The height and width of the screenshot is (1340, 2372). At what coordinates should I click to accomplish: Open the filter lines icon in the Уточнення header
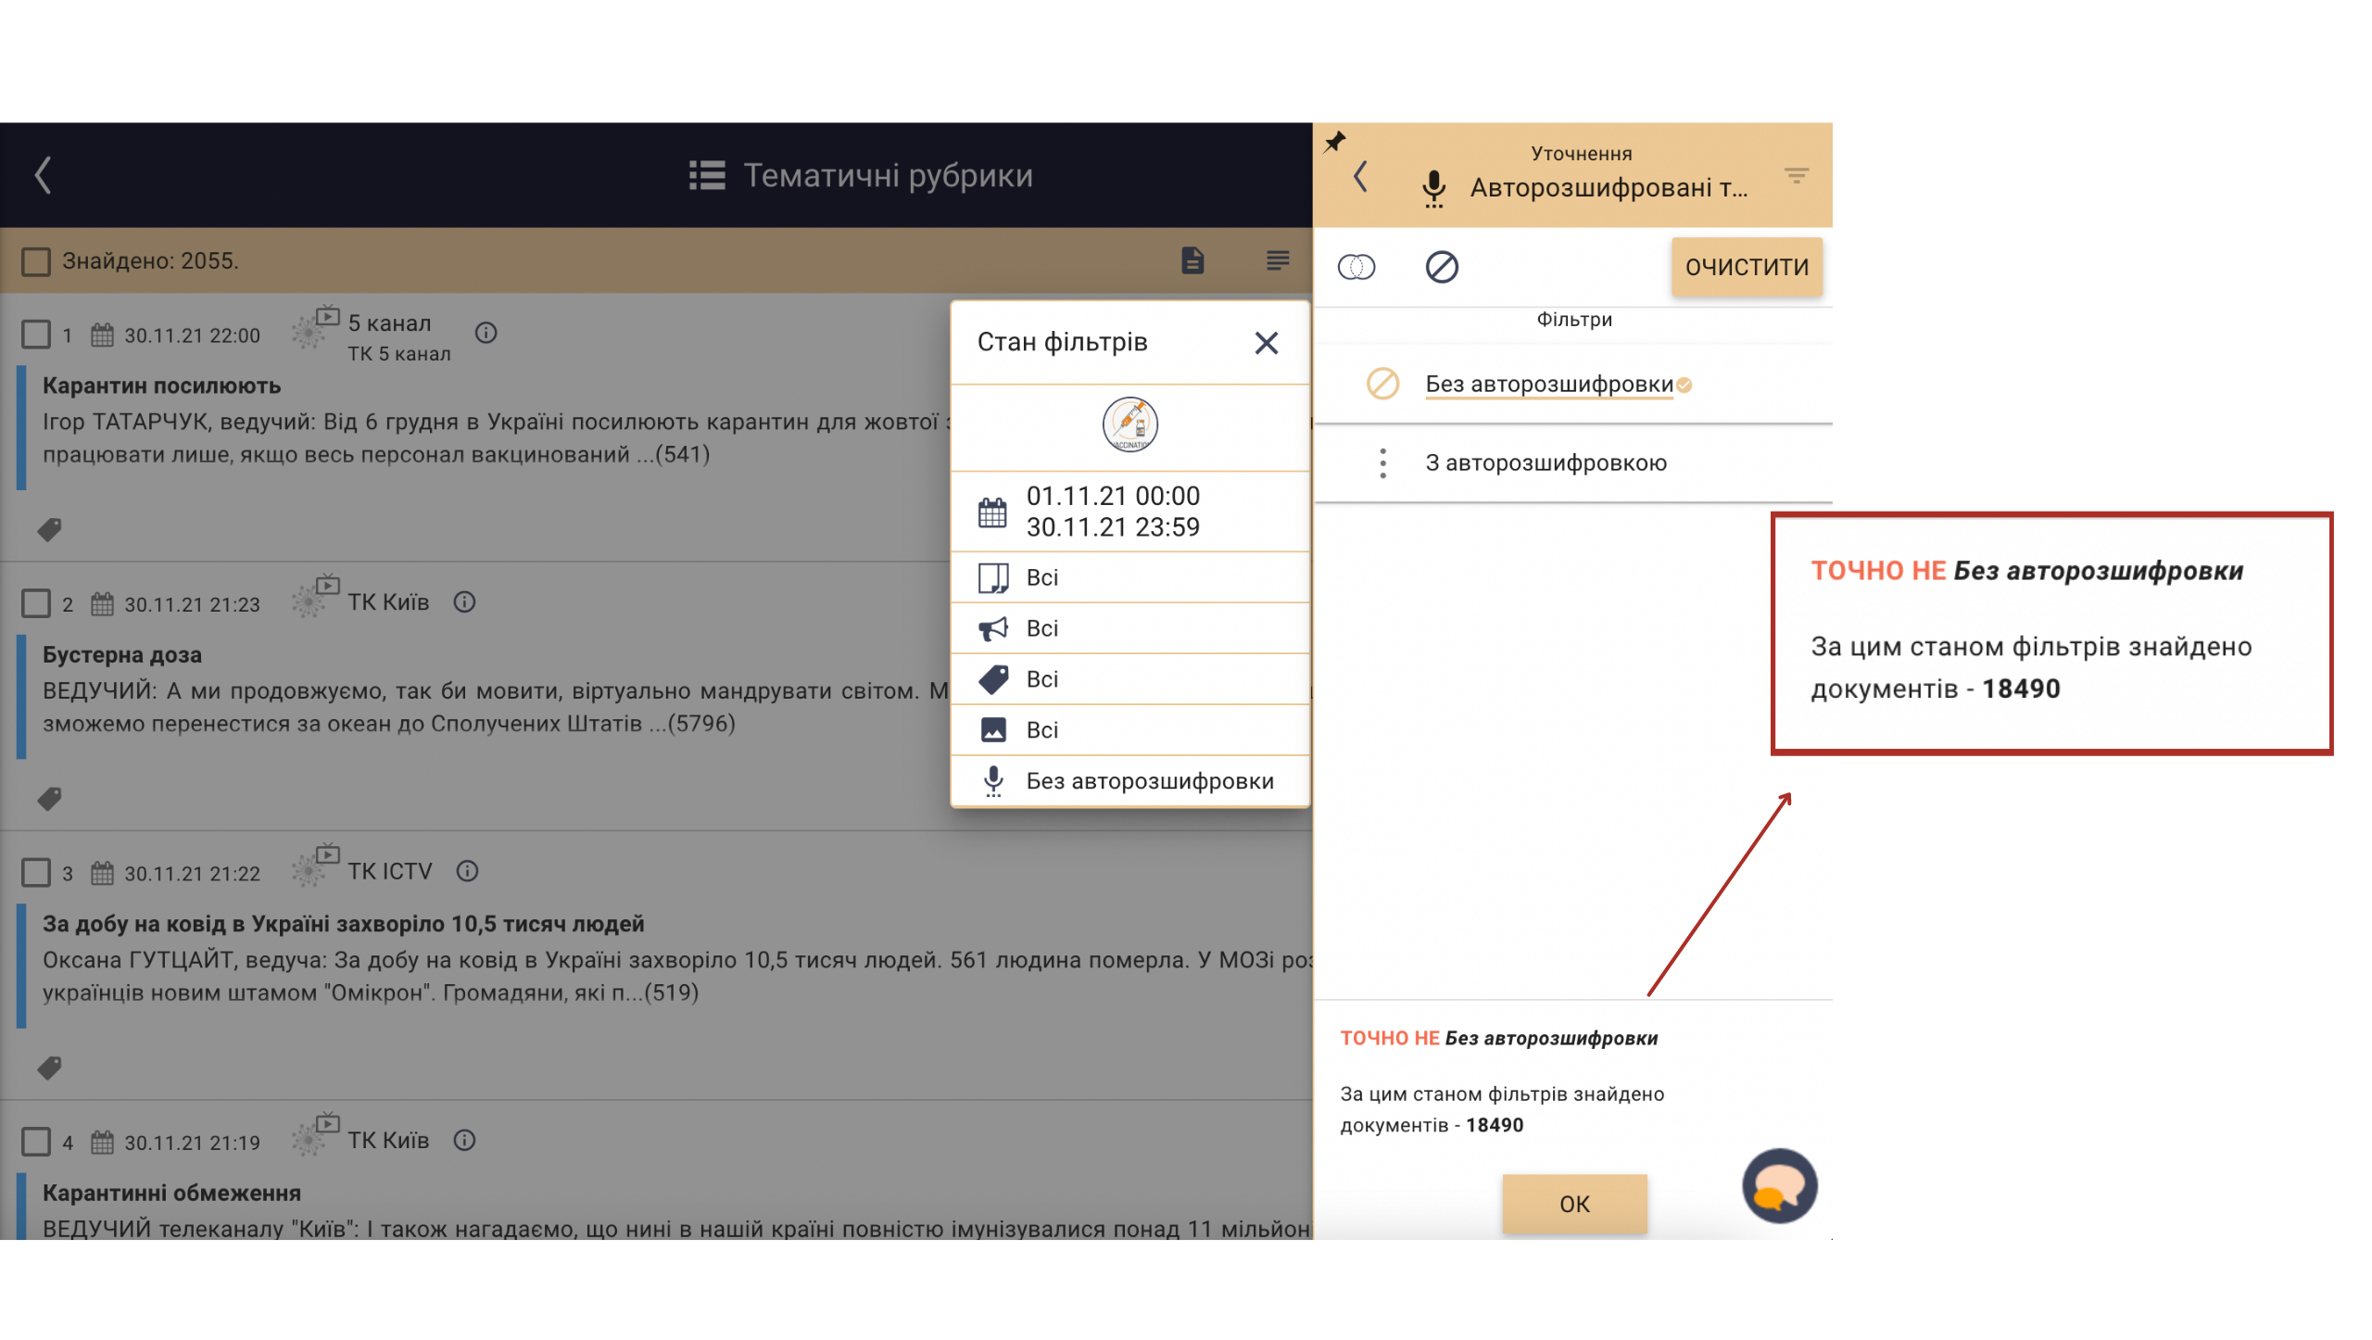(1797, 175)
